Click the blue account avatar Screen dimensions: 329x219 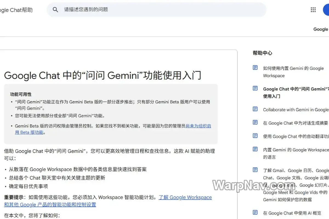(x=326, y=10)
